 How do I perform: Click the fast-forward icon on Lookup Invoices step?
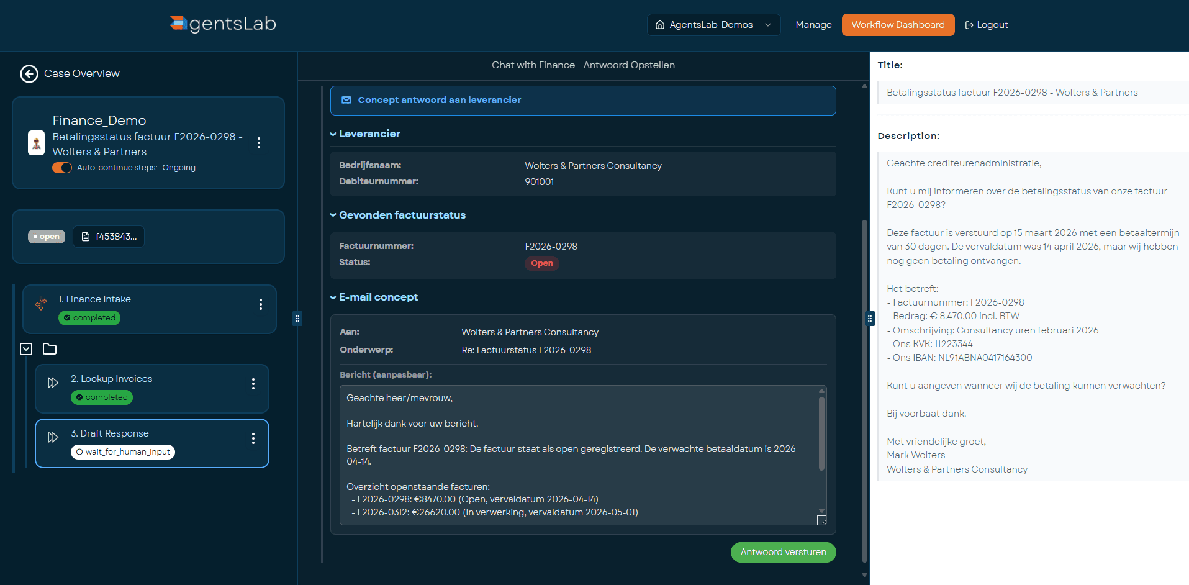(53, 383)
